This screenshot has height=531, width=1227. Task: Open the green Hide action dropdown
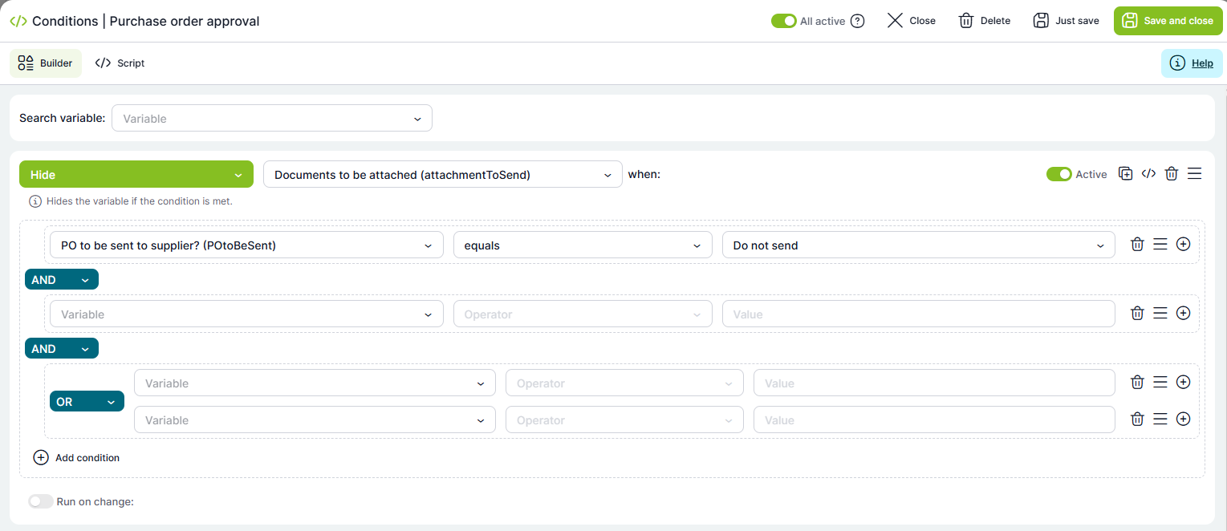pos(136,174)
